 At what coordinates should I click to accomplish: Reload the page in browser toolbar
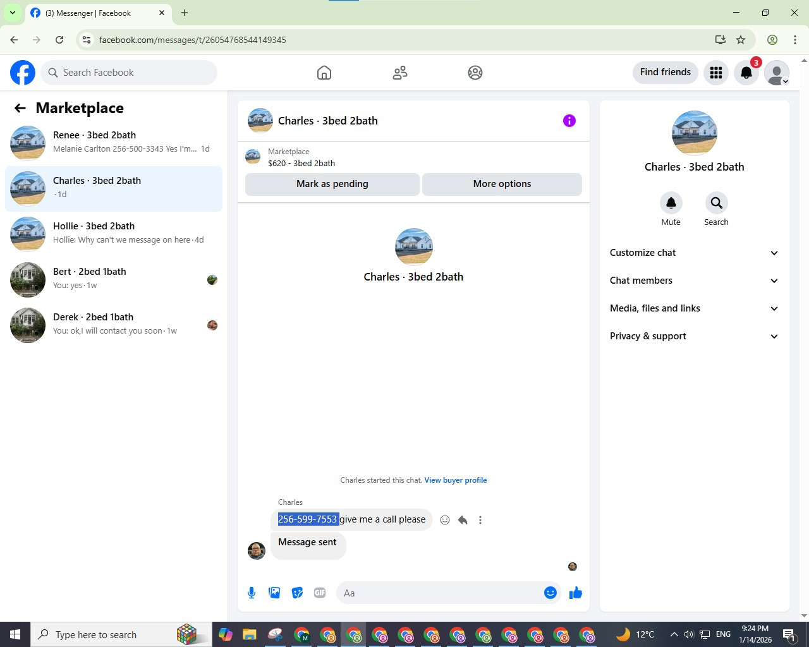pos(59,40)
